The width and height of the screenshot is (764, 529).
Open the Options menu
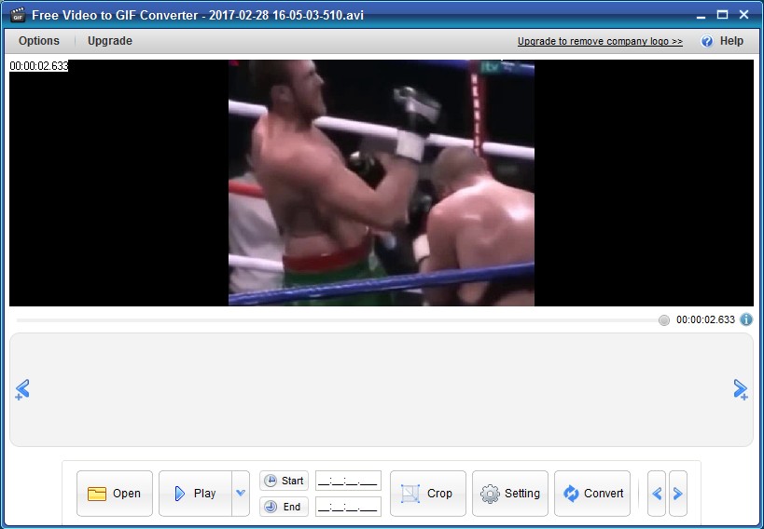(x=39, y=41)
